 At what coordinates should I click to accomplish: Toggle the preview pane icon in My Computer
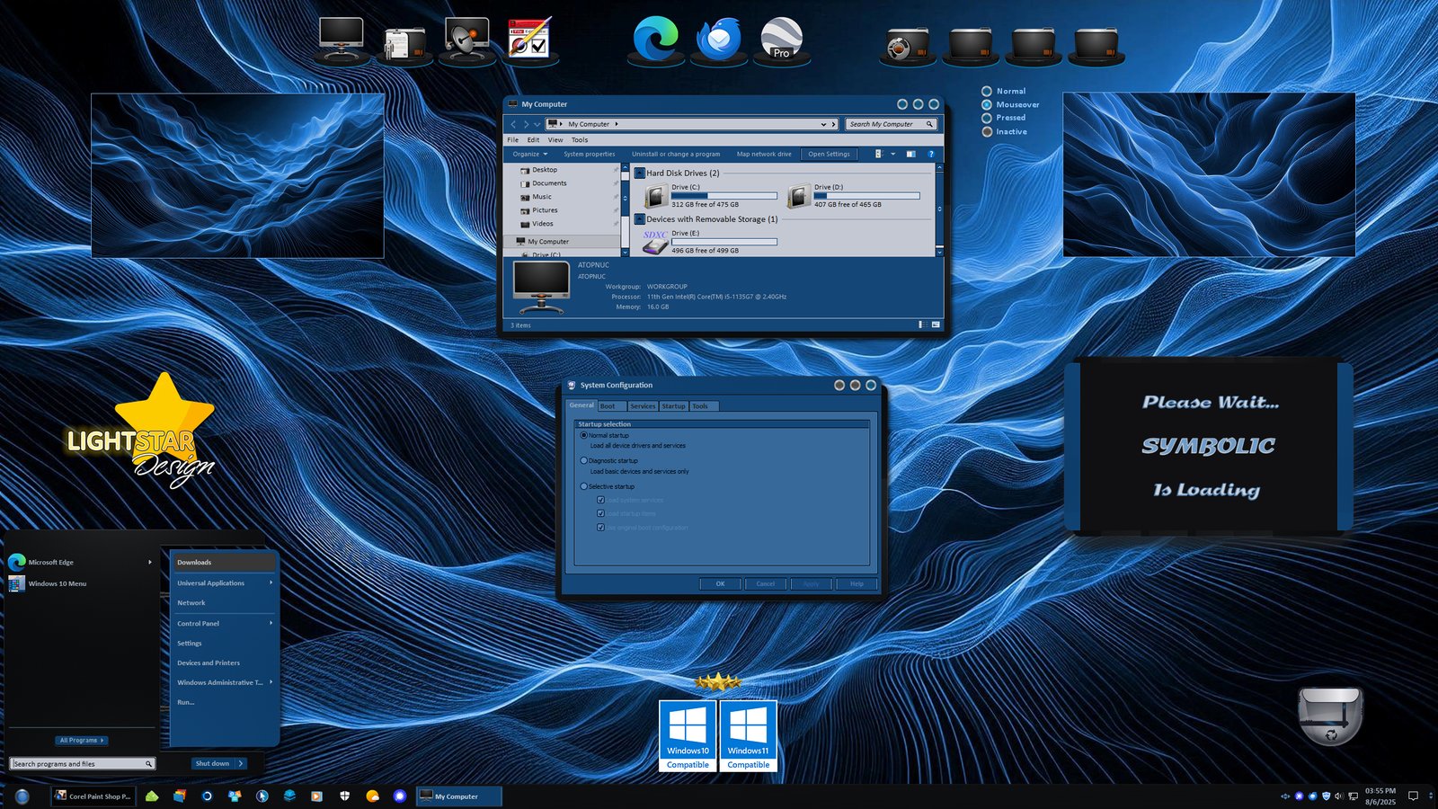[910, 154]
